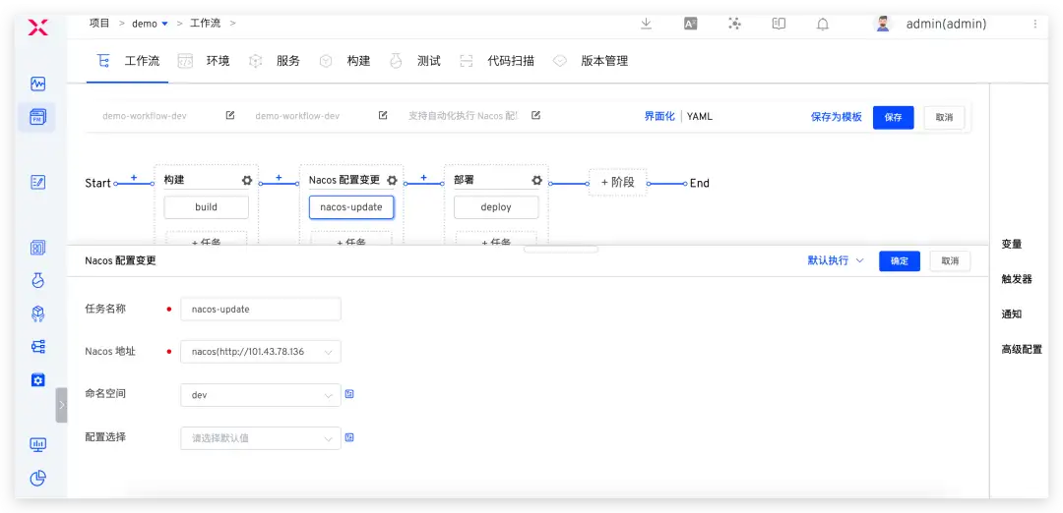Select the deploy task
Viewport: 1063px width, 513px height.
pyautogui.click(x=496, y=207)
